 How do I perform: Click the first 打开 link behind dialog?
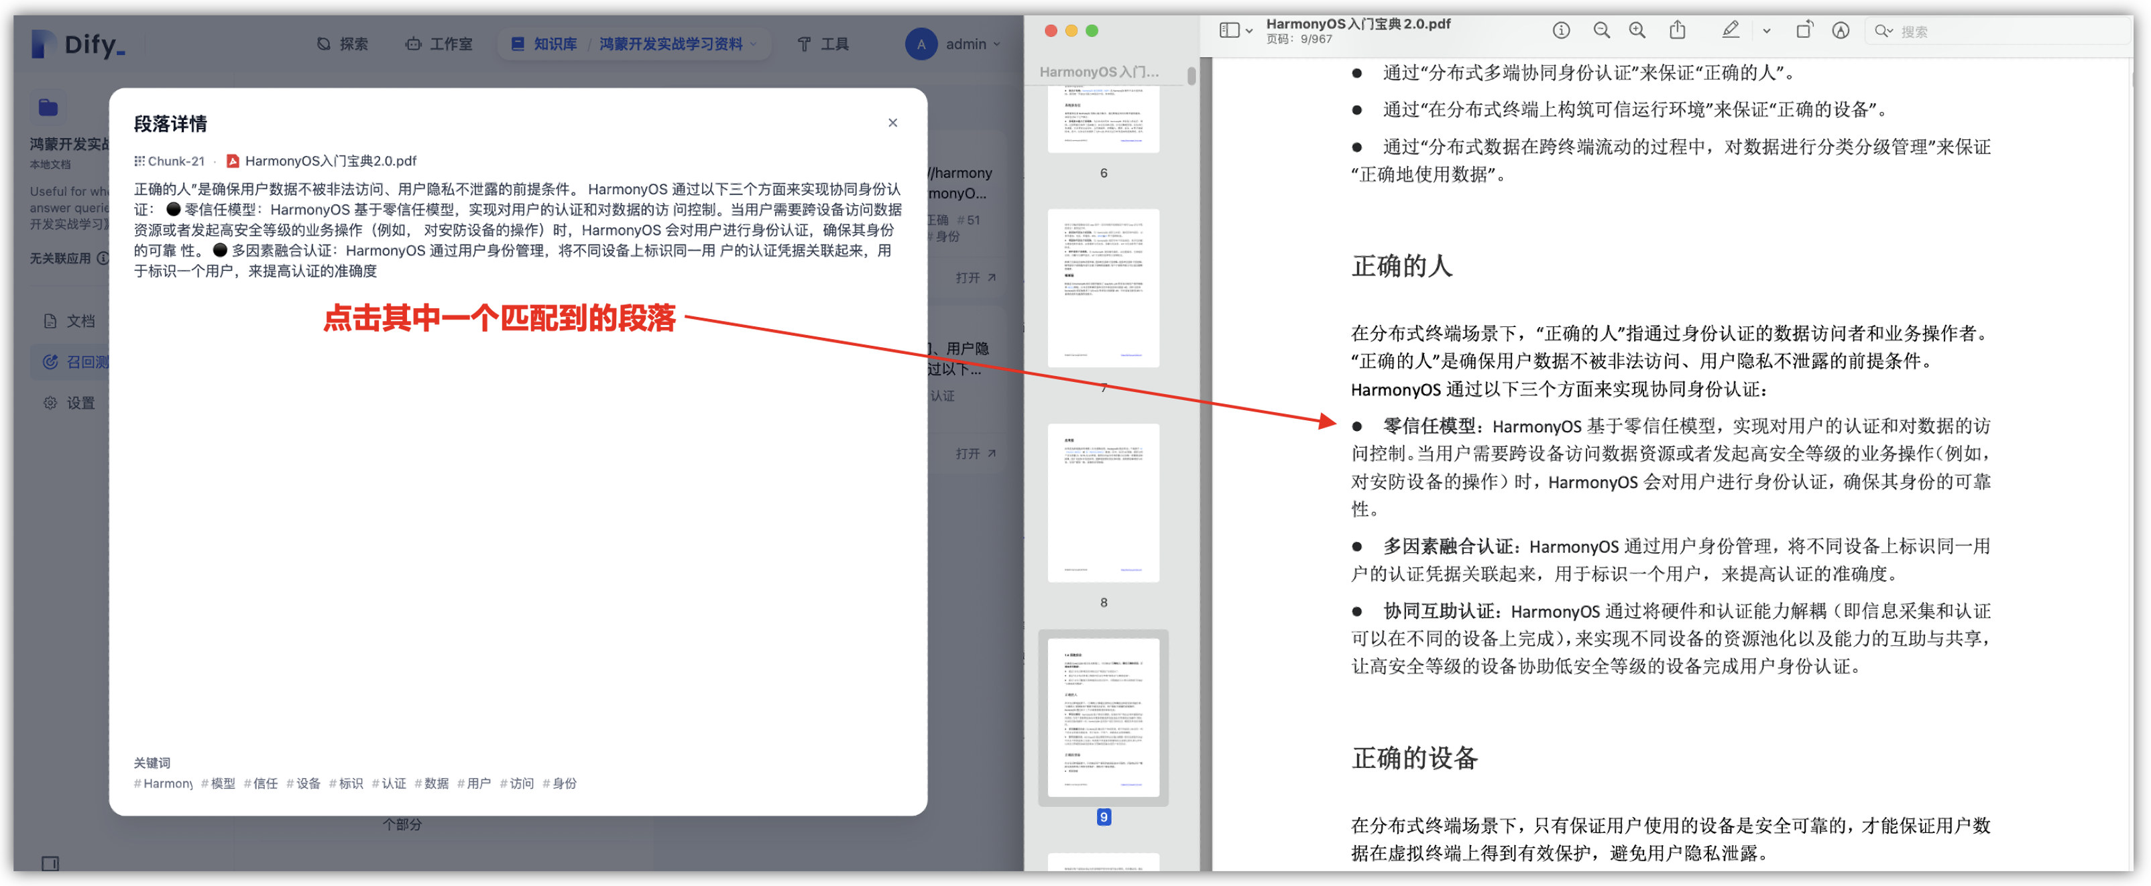tap(976, 278)
